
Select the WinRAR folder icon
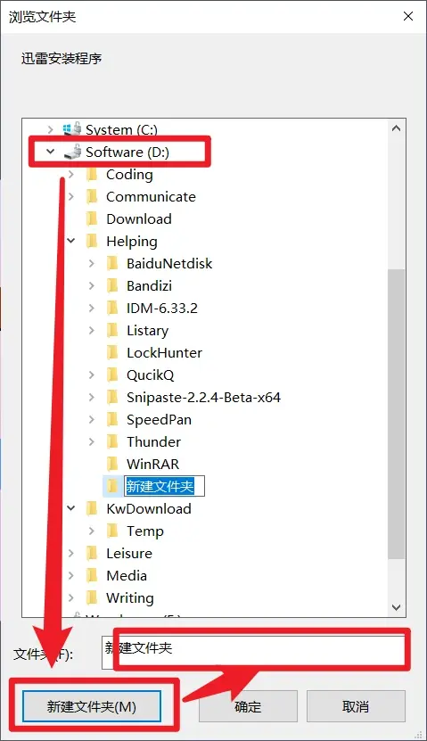click(x=112, y=464)
